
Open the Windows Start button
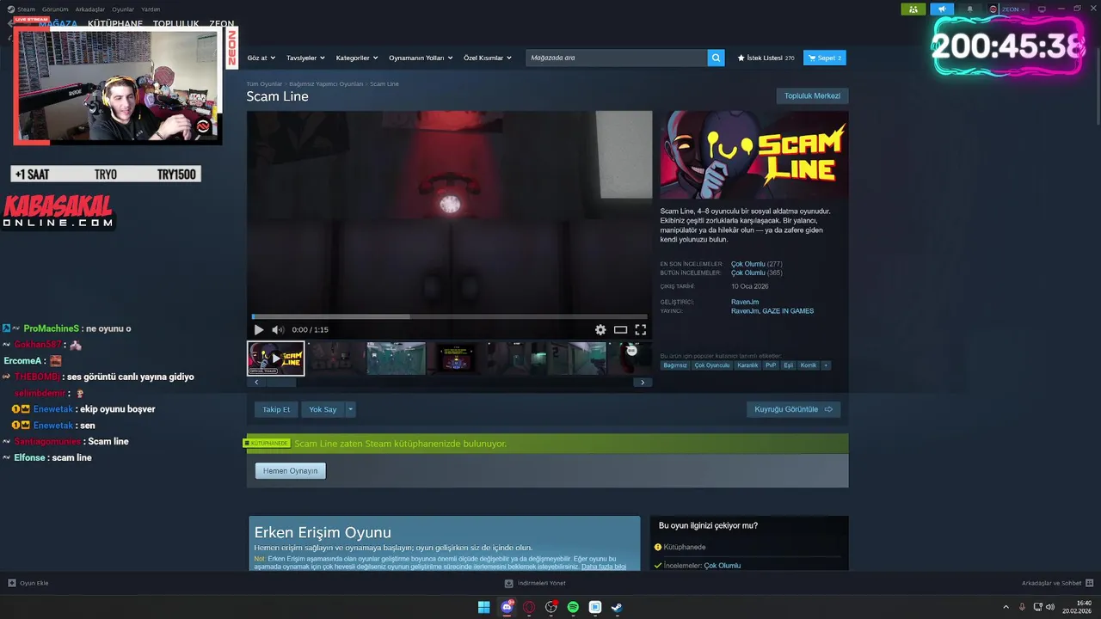484,607
